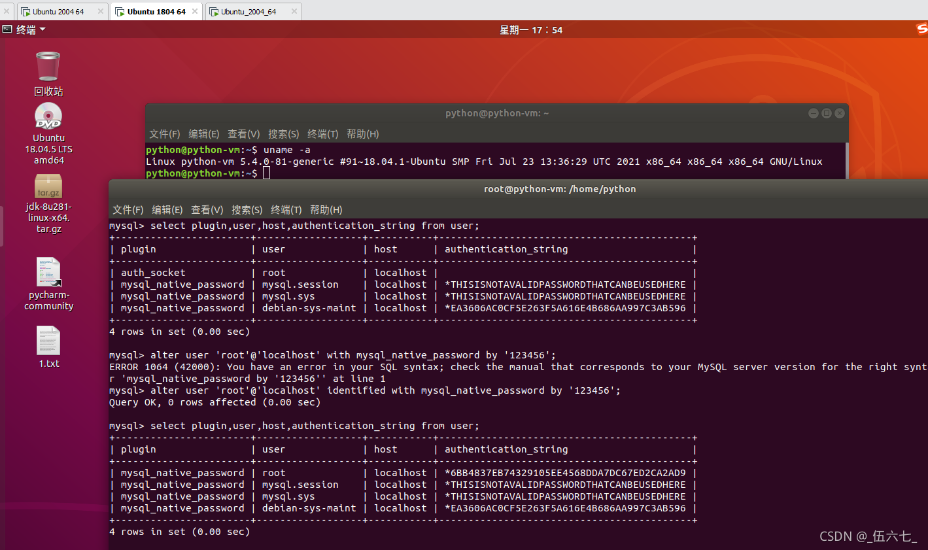Minimize the python@python-vm terminal window
The image size is (928, 550).
[814, 113]
